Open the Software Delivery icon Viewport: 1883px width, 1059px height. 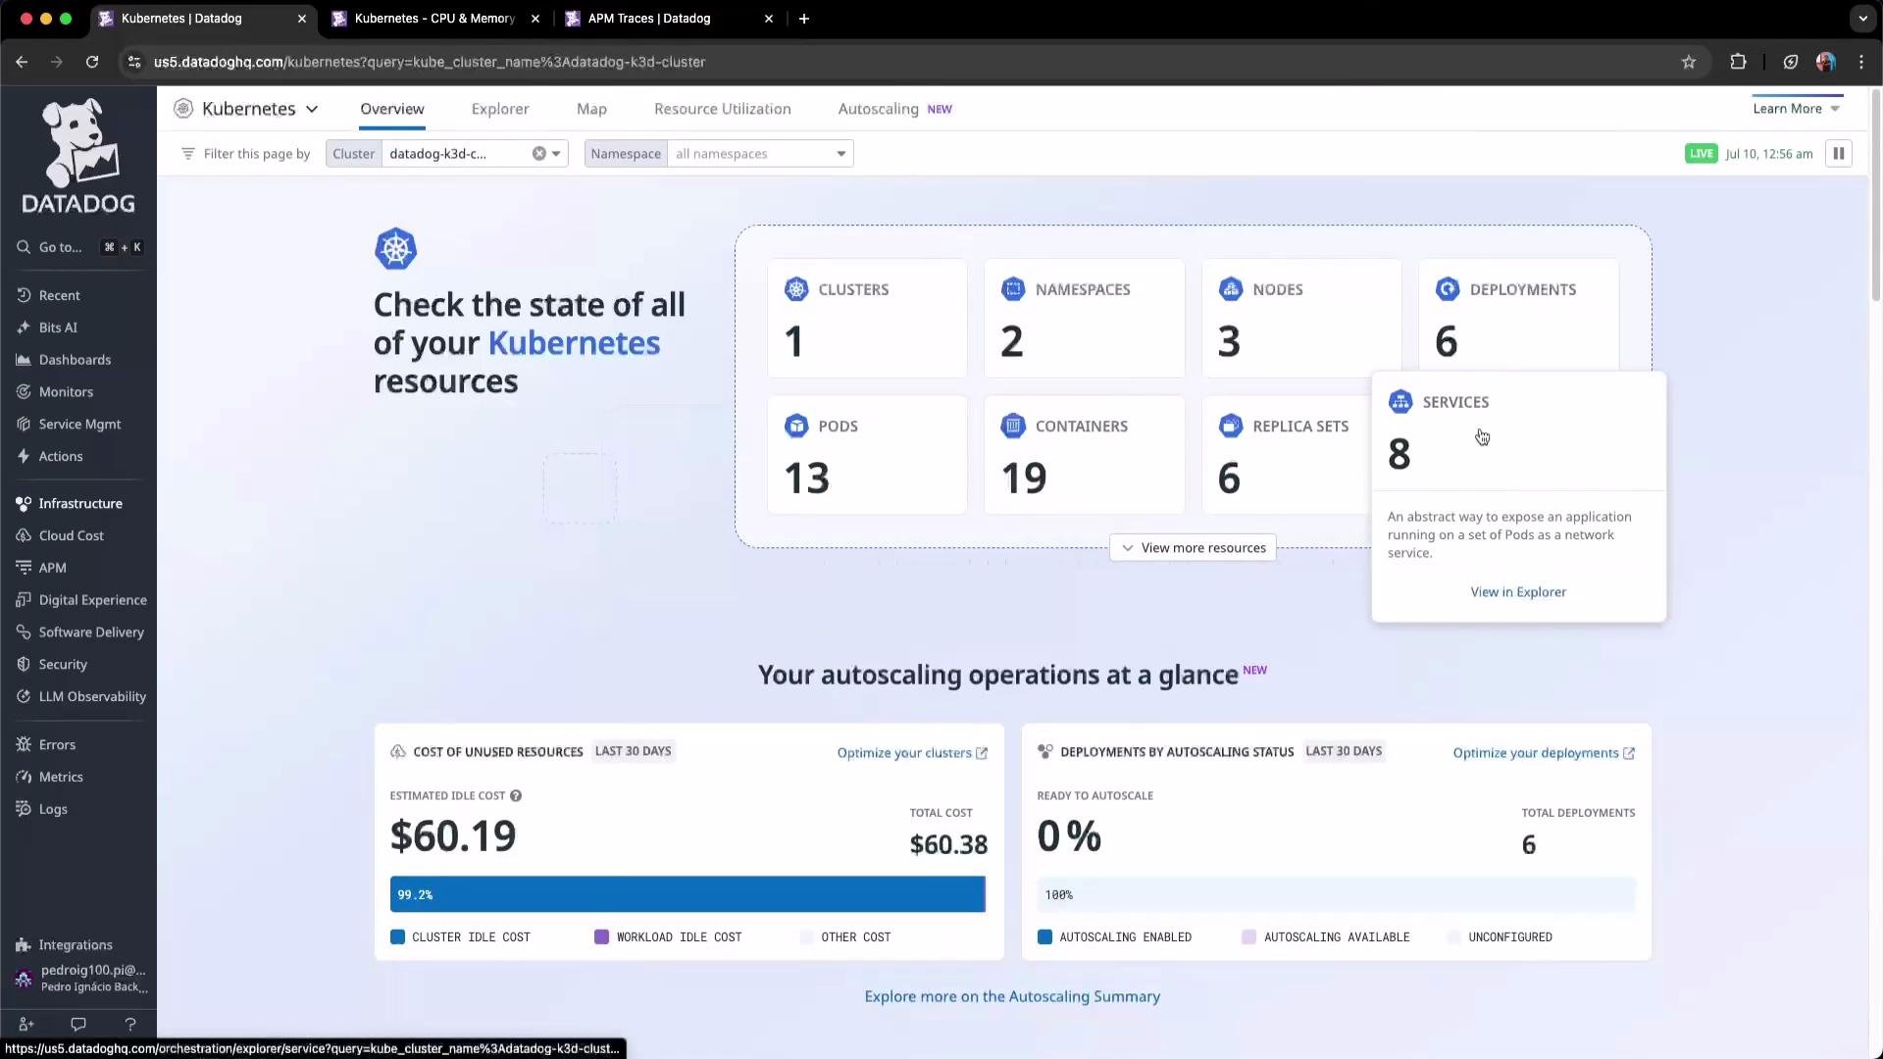tap(24, 632)
